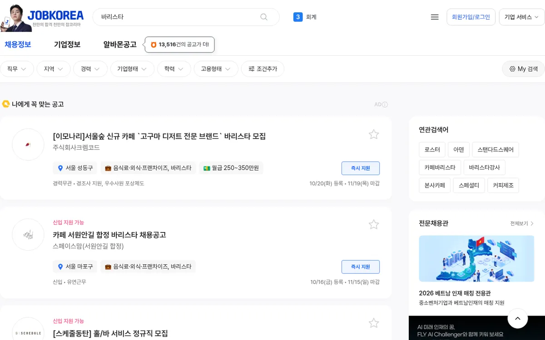Select the 채용정보 tab
Screen dimensions: 545x340
(18, 44)
